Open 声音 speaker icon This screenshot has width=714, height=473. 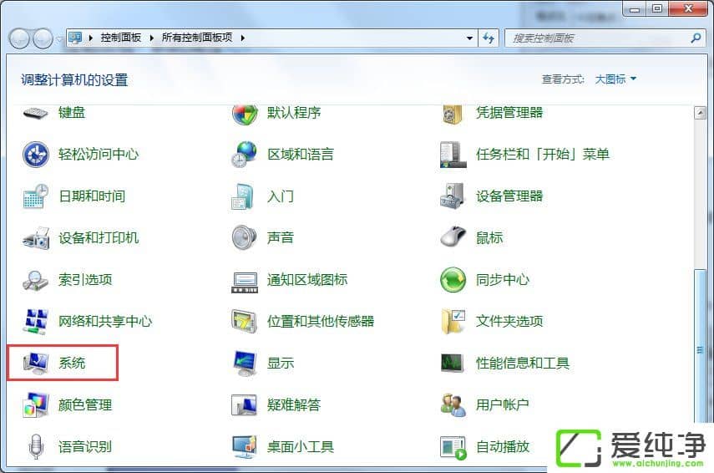(244, 238)
